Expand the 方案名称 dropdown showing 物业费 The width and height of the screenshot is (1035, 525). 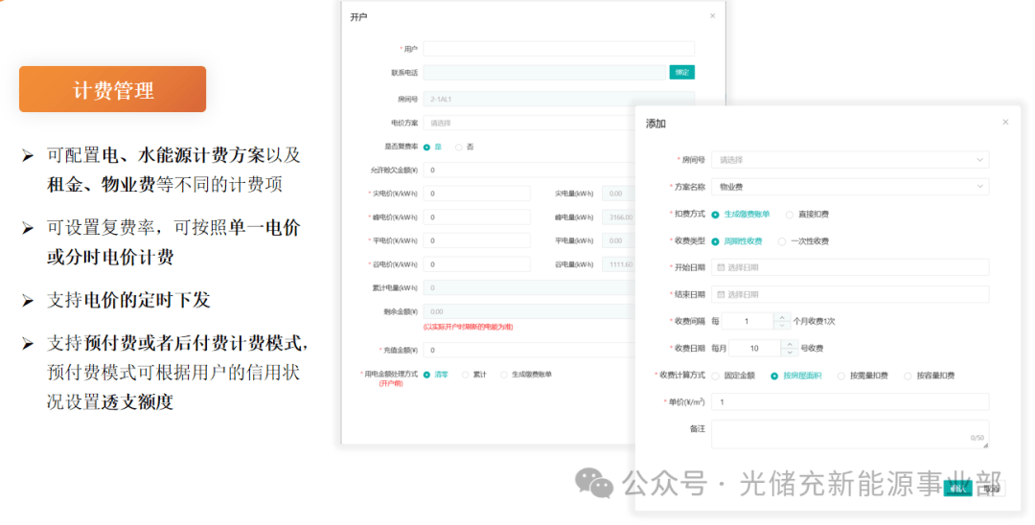tap(850, 188)
